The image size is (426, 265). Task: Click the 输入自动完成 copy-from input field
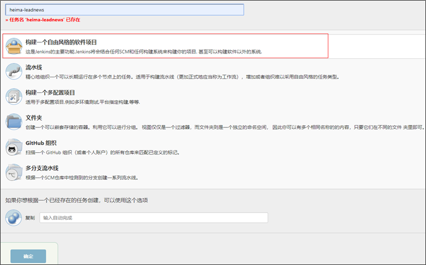153,218
